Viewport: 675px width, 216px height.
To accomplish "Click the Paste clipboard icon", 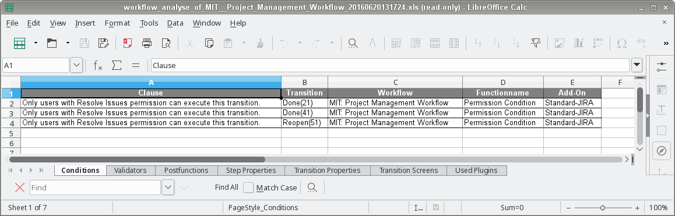I will click(x=228, y=43).
